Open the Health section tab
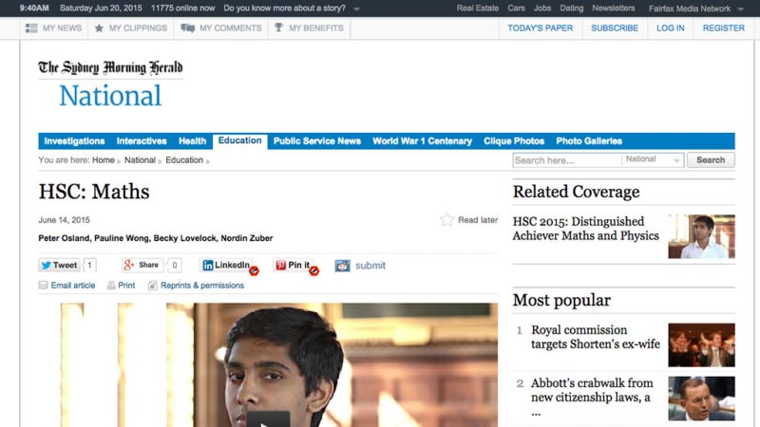Viewport: 760px width, 427px height. click(x=193, y=140)
